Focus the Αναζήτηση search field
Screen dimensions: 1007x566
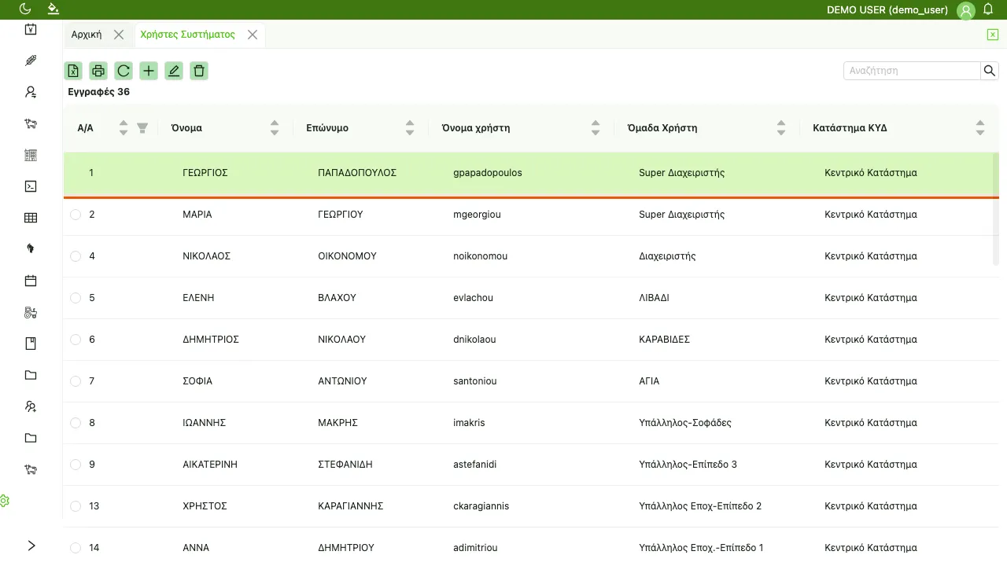912,71
